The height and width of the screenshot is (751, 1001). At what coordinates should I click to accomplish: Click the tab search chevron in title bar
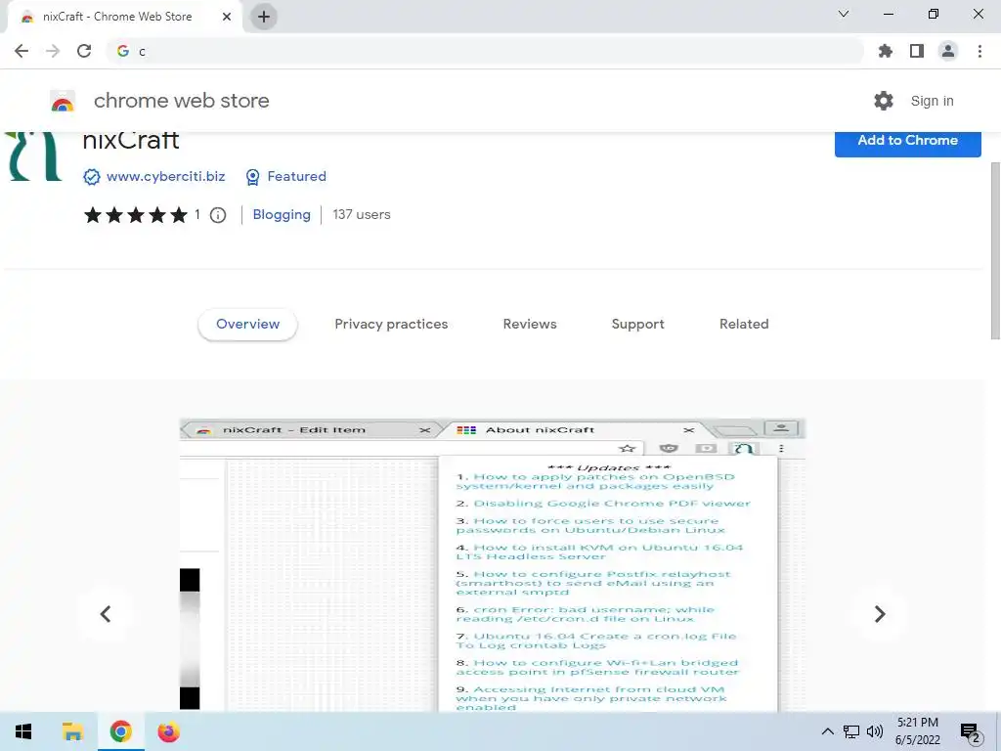tap(844, 14)
